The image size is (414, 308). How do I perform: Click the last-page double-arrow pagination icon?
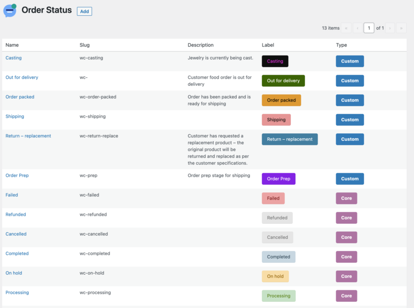tap(401, 28)
